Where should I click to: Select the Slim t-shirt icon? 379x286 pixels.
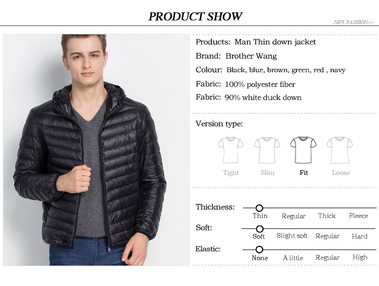point(267,150)
